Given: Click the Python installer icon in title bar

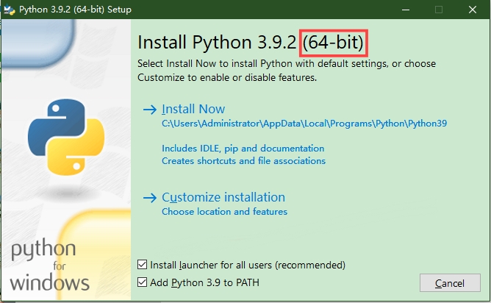Looking at the screenshot, I should pos(9,10).
